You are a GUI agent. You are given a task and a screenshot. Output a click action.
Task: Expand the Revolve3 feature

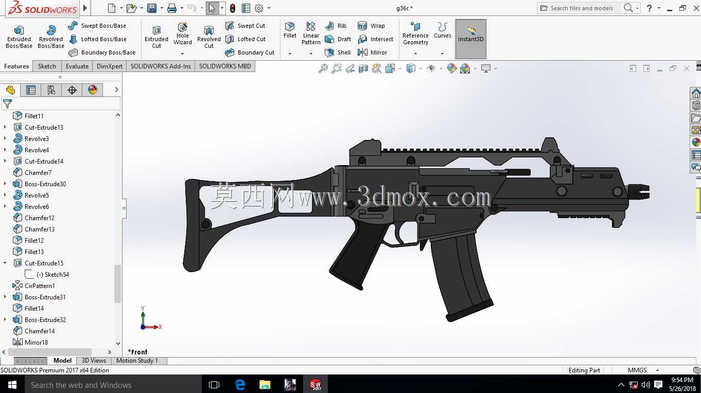(x=5, y=139)
